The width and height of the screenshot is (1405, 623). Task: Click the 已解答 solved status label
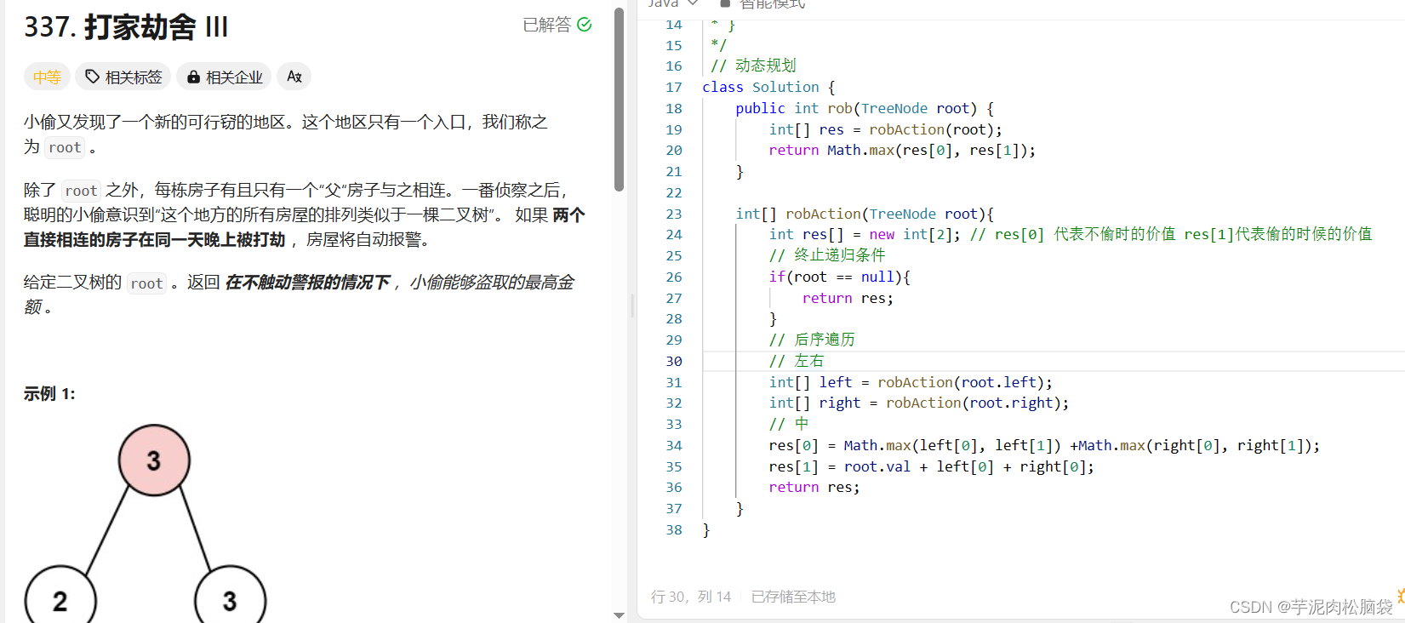point(546,25)
